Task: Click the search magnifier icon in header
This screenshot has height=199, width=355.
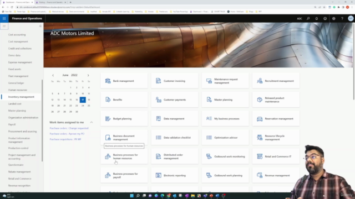Action: tap(308, 18)
